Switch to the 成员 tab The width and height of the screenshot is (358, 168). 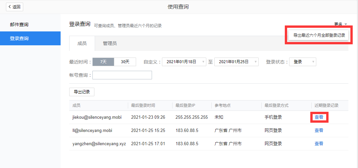[82, 43]
